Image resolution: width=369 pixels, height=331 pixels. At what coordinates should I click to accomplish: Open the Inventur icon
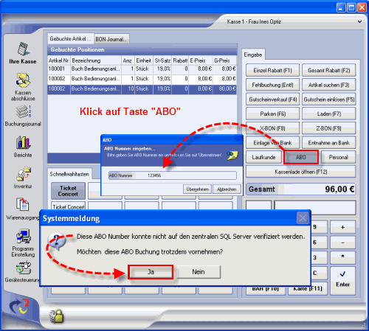[24, 174]
